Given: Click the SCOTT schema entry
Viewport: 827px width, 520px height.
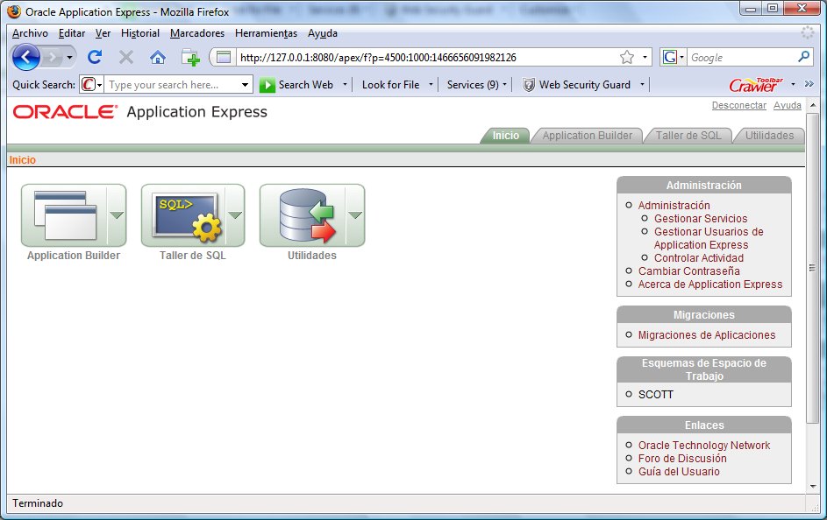Looking at the screenshot, I should (x=656, y=394).
